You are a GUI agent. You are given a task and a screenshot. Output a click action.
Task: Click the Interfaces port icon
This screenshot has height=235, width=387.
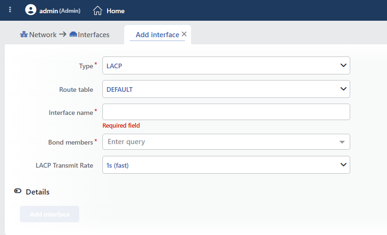[73, 34]
